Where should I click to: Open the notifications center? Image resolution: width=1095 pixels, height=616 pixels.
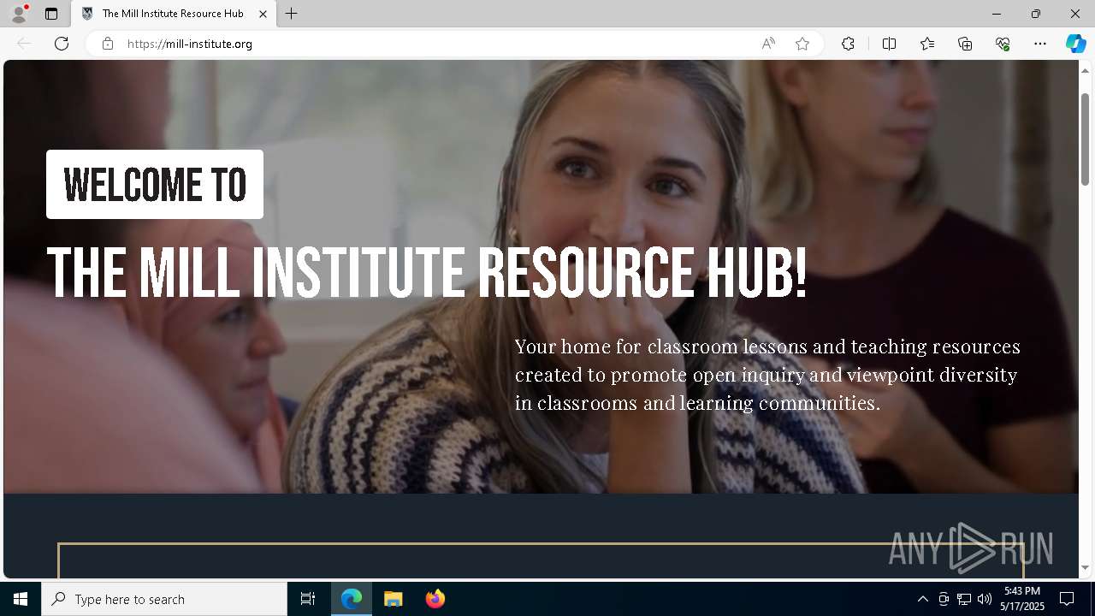tap(1068, 599)
